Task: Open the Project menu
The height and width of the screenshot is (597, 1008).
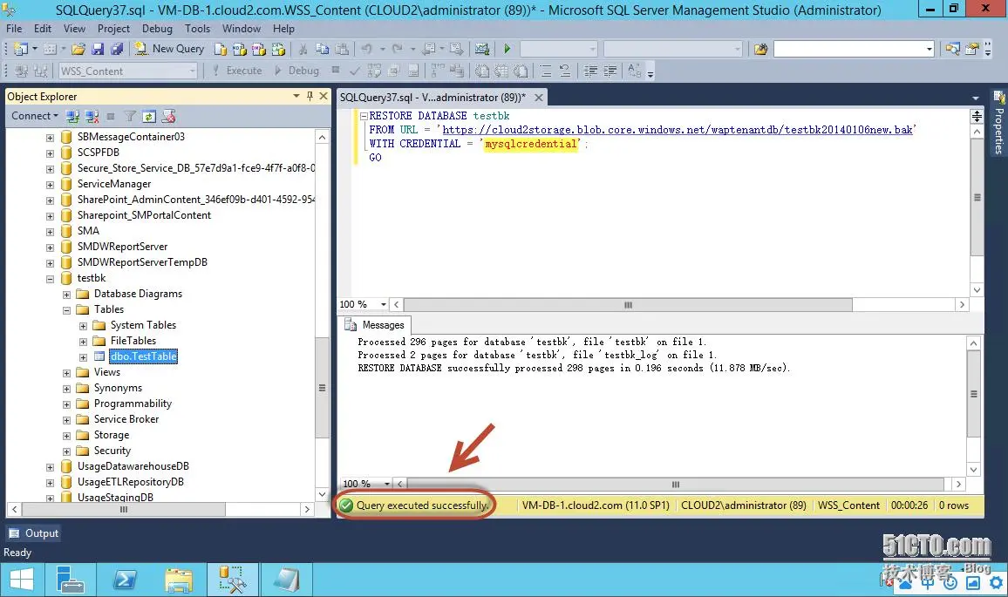Action: (113, 28)
